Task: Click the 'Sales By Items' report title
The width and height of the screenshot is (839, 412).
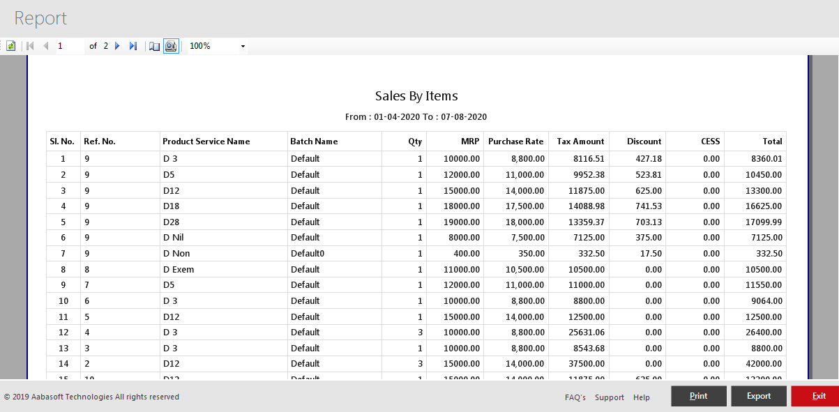Action: point(416,96)
